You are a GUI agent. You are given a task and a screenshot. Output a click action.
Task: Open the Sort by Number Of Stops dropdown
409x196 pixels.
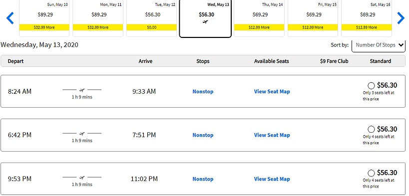coord(379,45)
